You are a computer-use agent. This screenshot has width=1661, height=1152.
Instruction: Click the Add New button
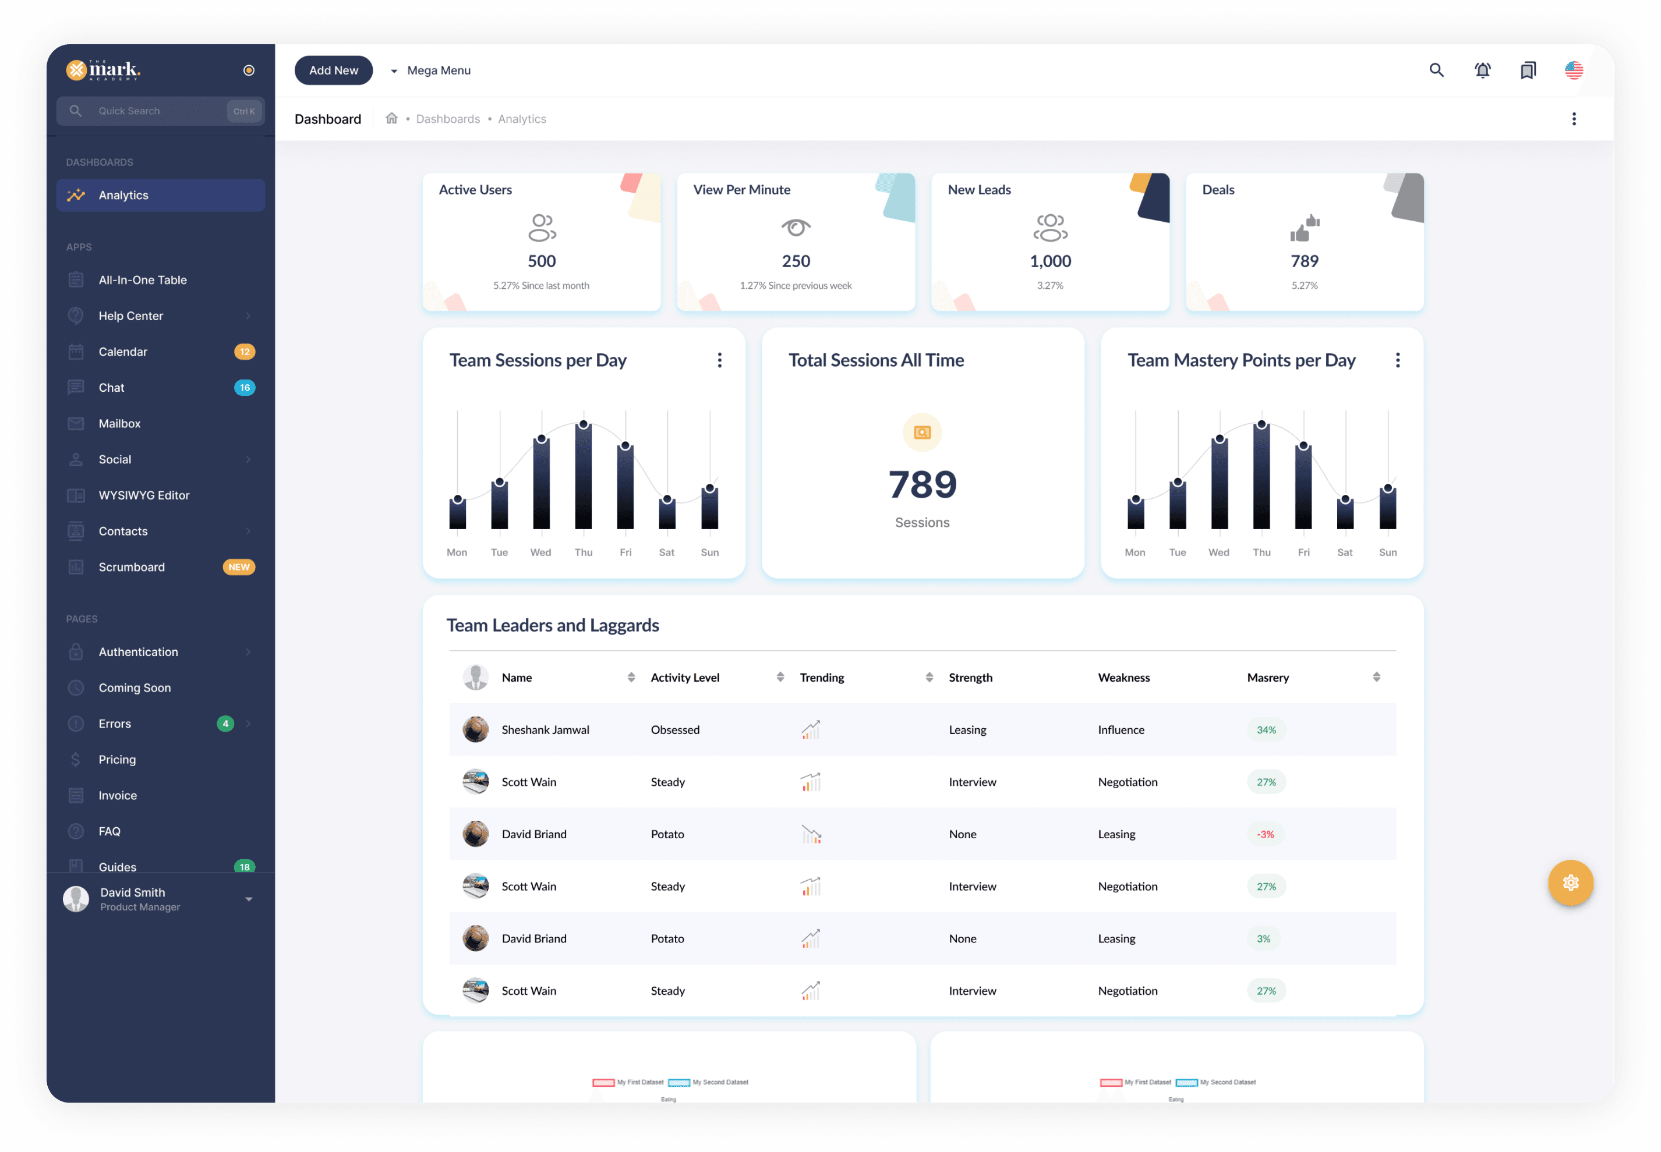[x=333, y=70]
